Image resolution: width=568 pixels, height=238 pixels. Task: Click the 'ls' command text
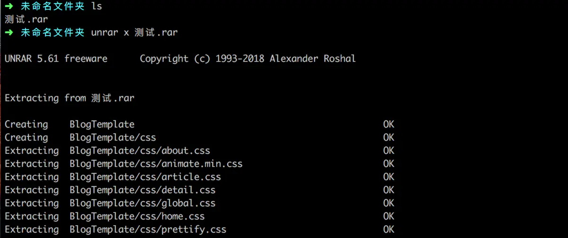pos(96,7)
